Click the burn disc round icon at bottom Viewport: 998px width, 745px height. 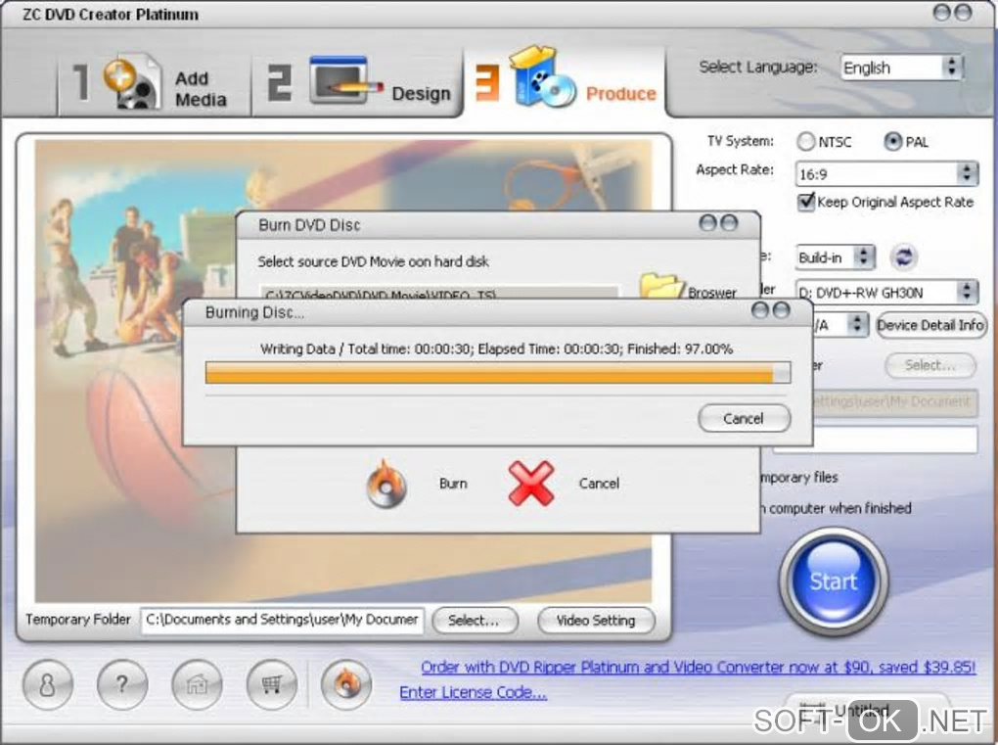coord(346,685)
